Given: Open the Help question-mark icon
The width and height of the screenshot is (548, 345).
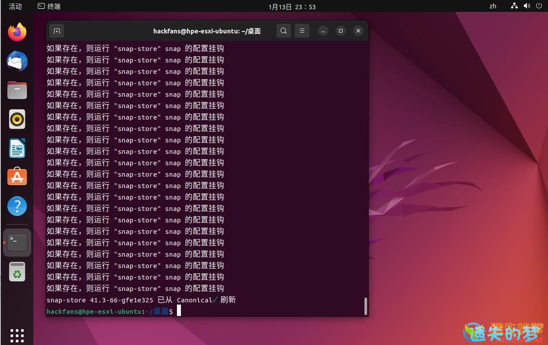Looking at the screenshot, I should (17, 206).
